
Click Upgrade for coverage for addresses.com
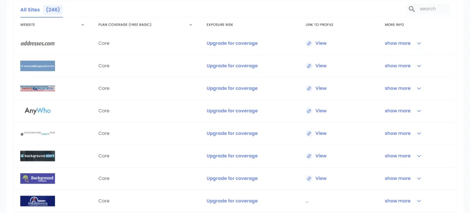coord(232,43)
